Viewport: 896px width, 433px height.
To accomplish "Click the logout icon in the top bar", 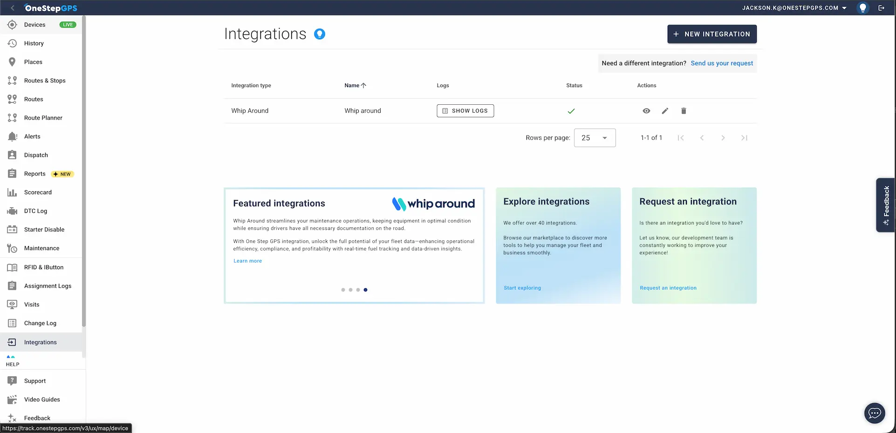I will tap(881, 7).
